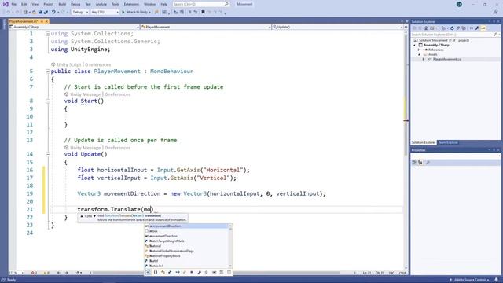This screenshot has height=283, width=503.
Task: Click the Home icon in Solution Explorer
Action: 426,28
